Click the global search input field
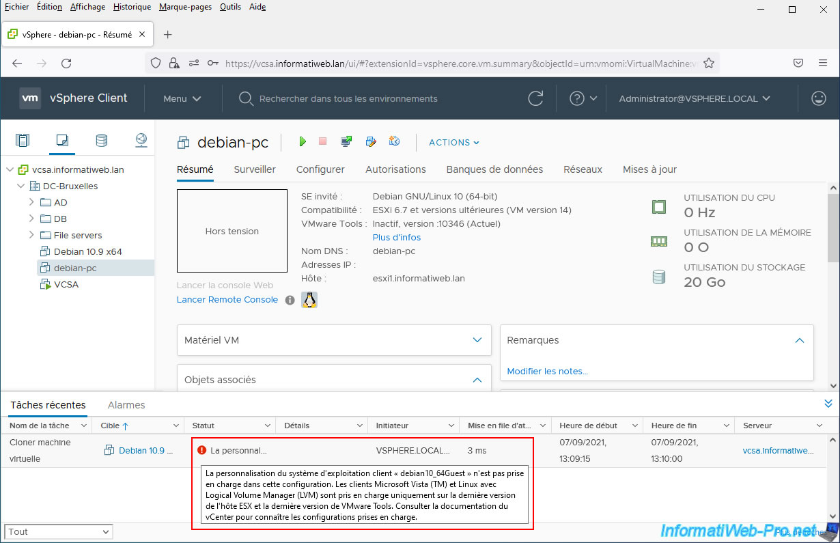 tap(348, 98)
